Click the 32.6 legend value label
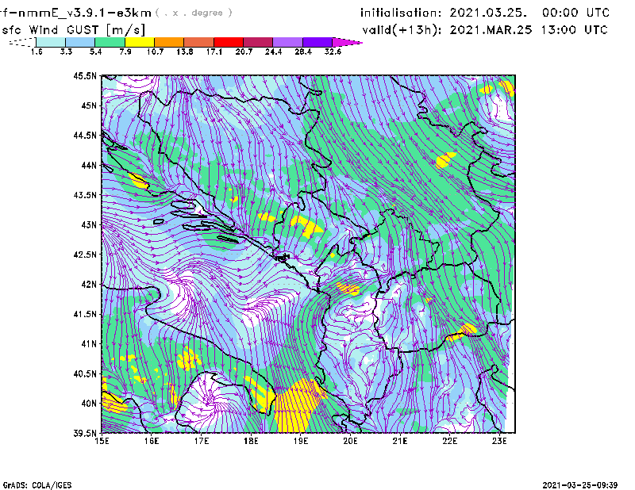The height and width of the screenshot is (490, 635). click(x=333, y=52)
